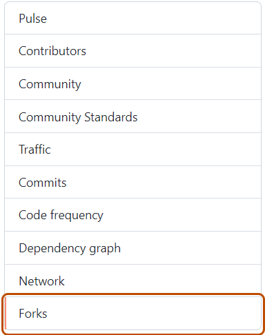The height and width of the screenshot is (335, 265).
Task: Click the Forks text label
Action: (x=33, y=314)
